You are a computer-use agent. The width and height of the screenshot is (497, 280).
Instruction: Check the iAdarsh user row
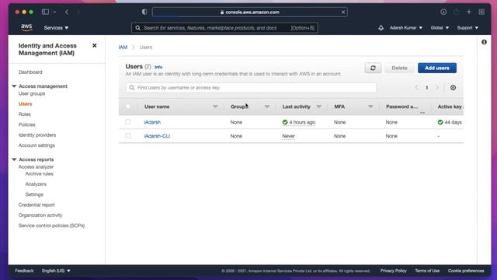(x=127, y=122)
